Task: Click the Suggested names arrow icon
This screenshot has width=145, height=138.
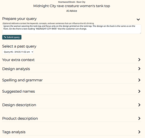Action: tap(139, 91)
